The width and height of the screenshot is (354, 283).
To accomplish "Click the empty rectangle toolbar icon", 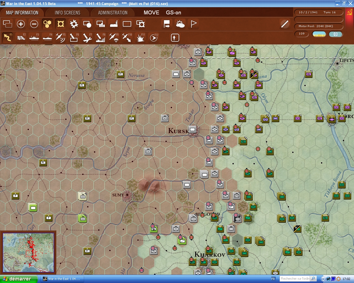I will point(127,24).
